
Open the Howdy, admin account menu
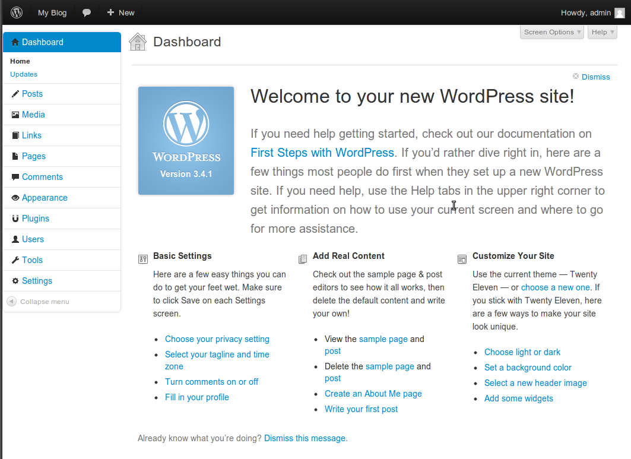pyautogui.click(x=593, y=13)
